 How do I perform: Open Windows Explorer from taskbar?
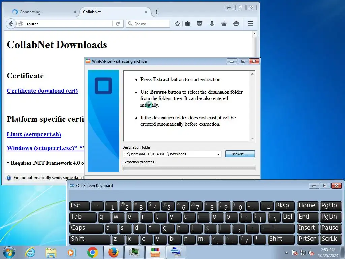[51, 252]
